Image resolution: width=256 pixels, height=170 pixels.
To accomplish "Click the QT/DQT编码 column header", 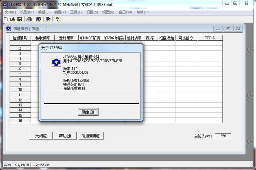I will click(113, 38).
